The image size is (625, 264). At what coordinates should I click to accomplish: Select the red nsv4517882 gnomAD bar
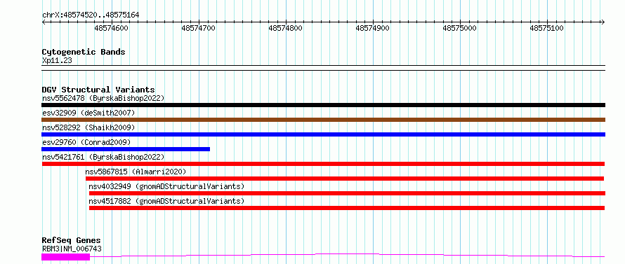coord(347,208)
